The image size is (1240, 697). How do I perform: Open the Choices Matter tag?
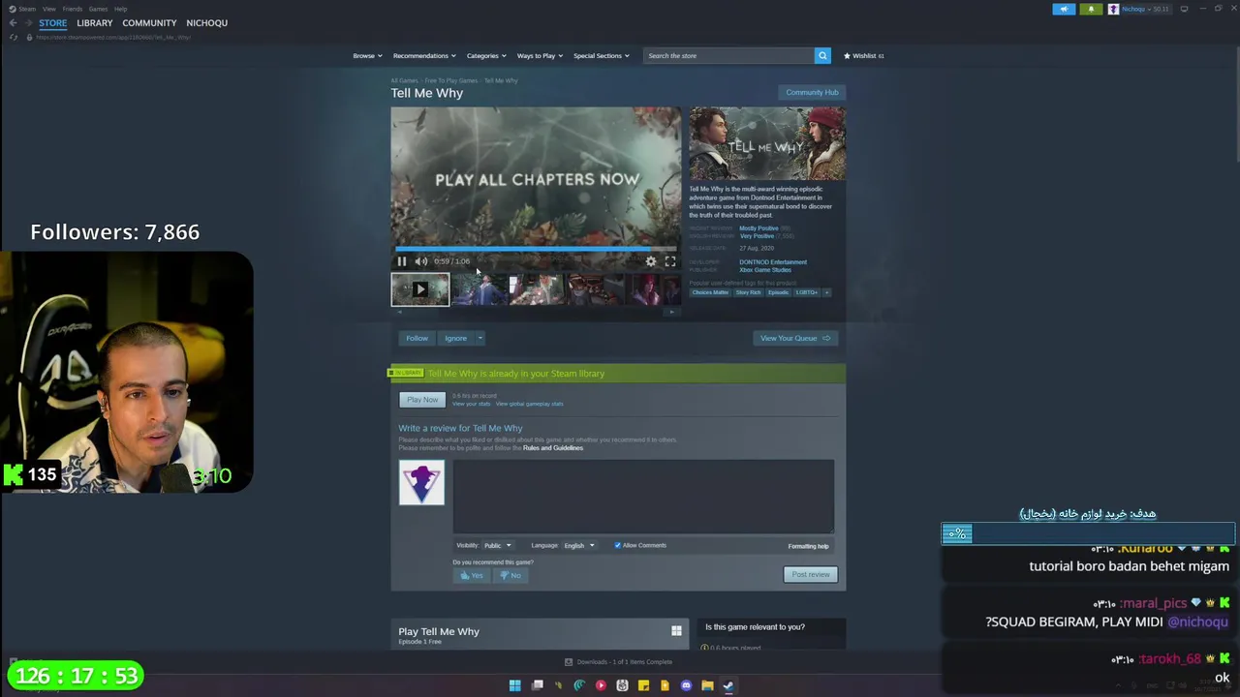(x=710, y=292)
